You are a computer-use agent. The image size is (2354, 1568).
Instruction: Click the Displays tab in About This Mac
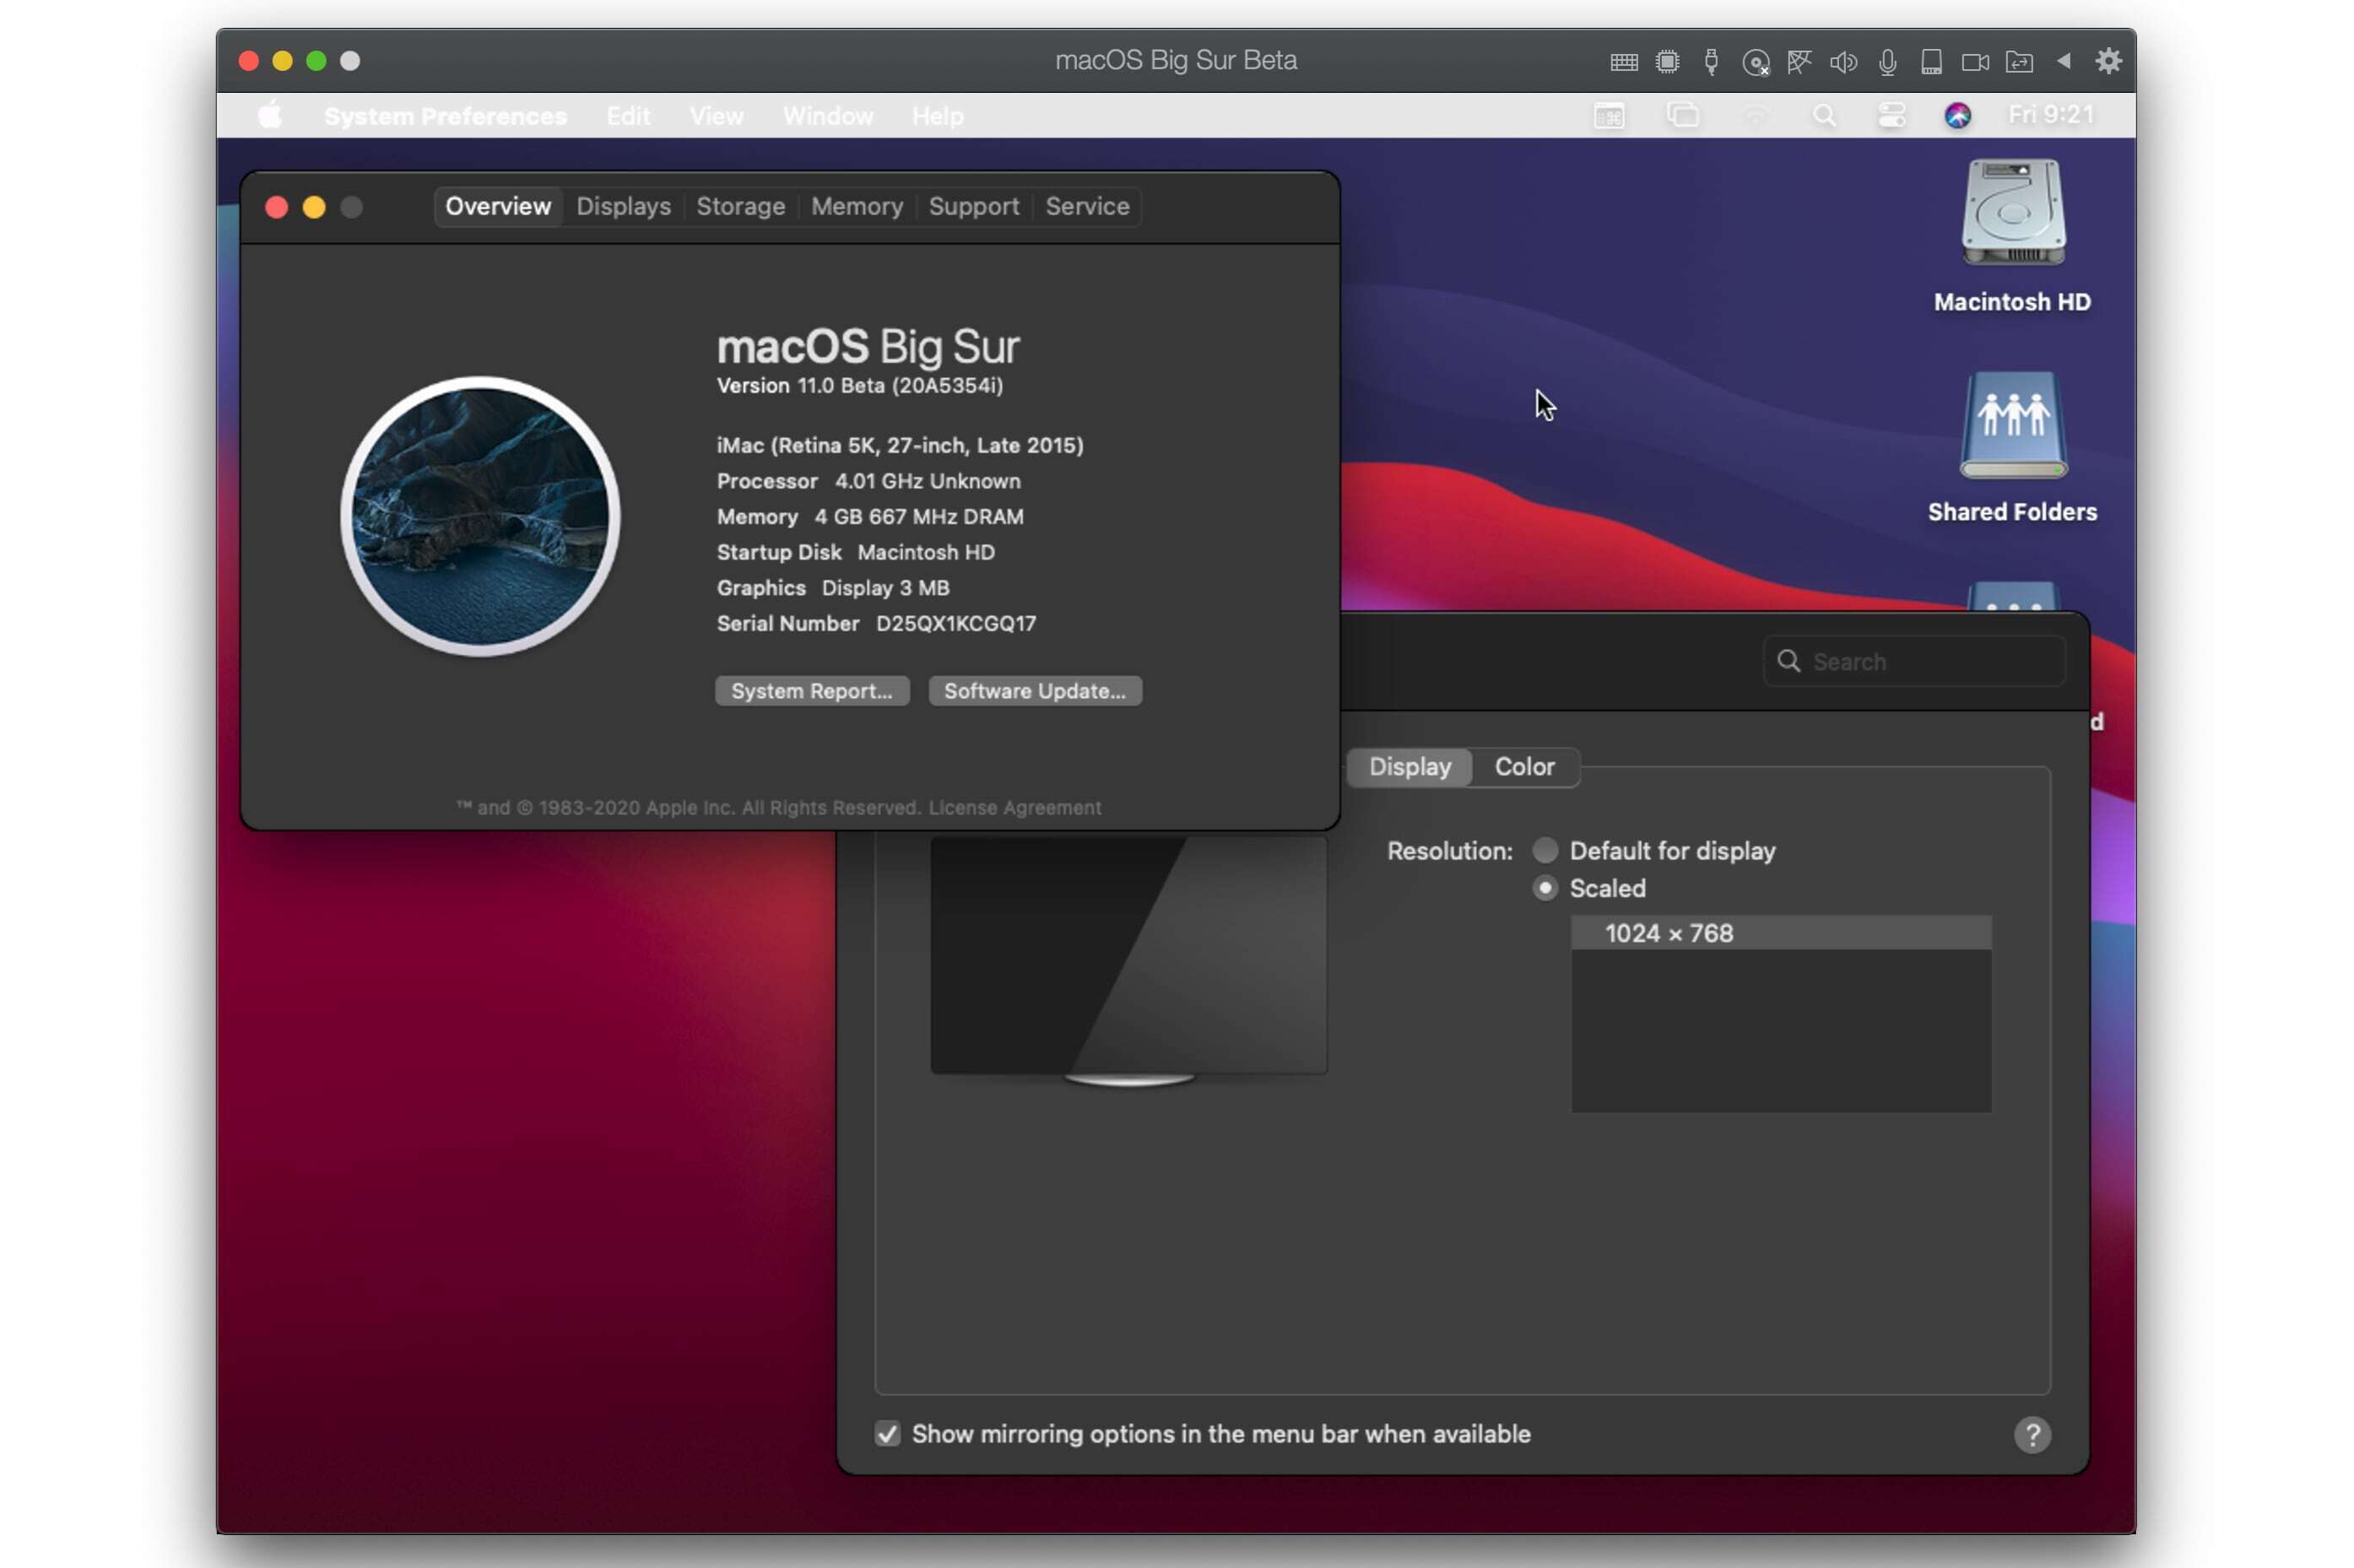coord(621,205)
